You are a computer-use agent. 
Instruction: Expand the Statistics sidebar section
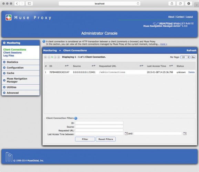21,62
